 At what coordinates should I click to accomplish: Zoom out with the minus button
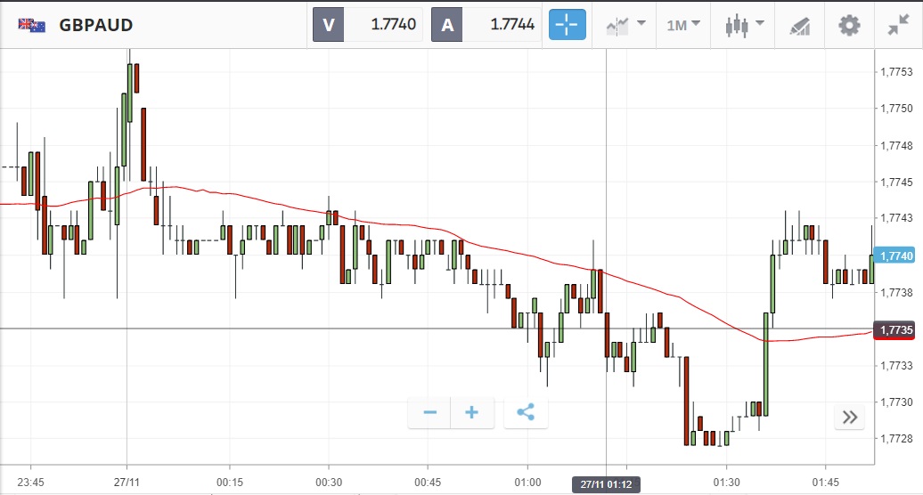pyautogui.click(x=429, y=412)
